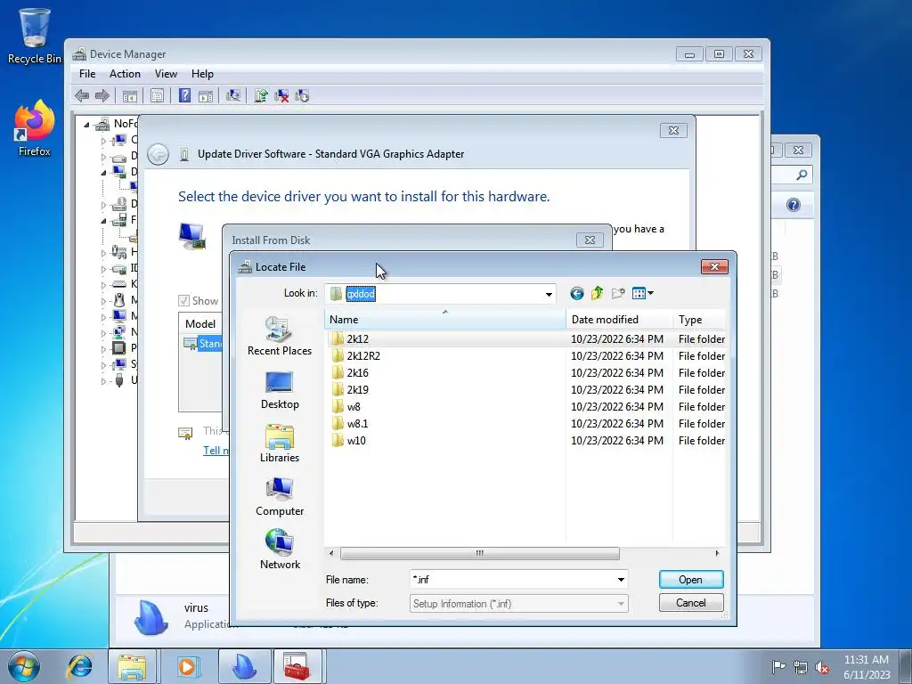Viewport: 912px width, 684px height.
Task: Close the Install From Disk dialog
Action: tap(590, 240)
